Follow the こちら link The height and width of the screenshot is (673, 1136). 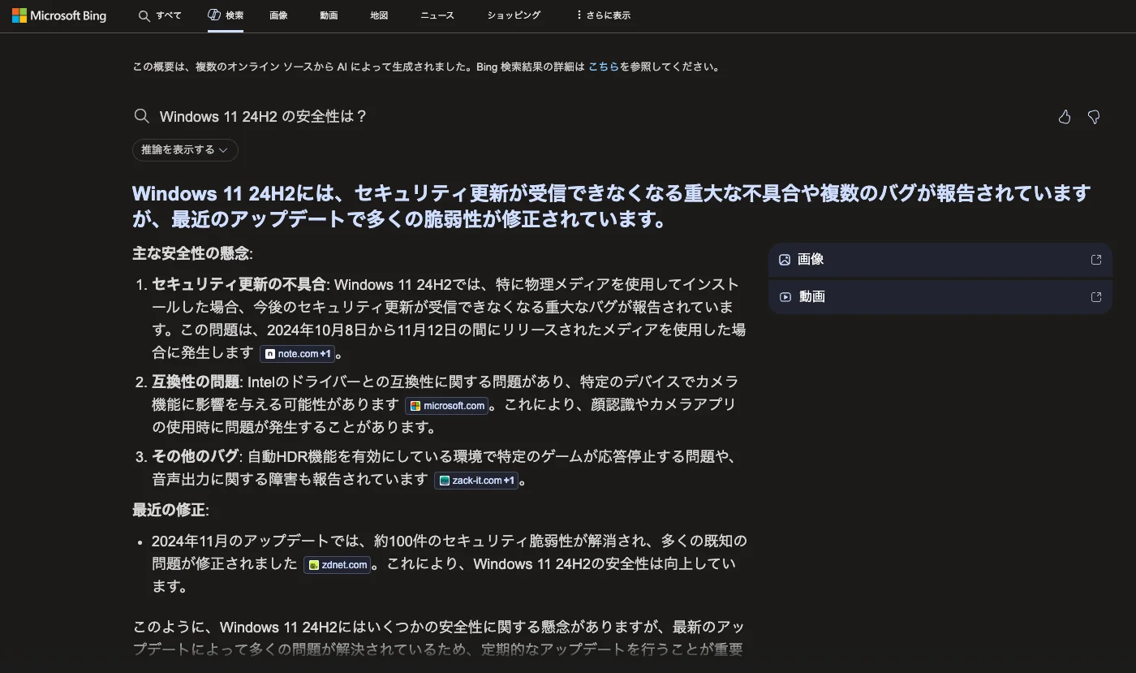603,67
